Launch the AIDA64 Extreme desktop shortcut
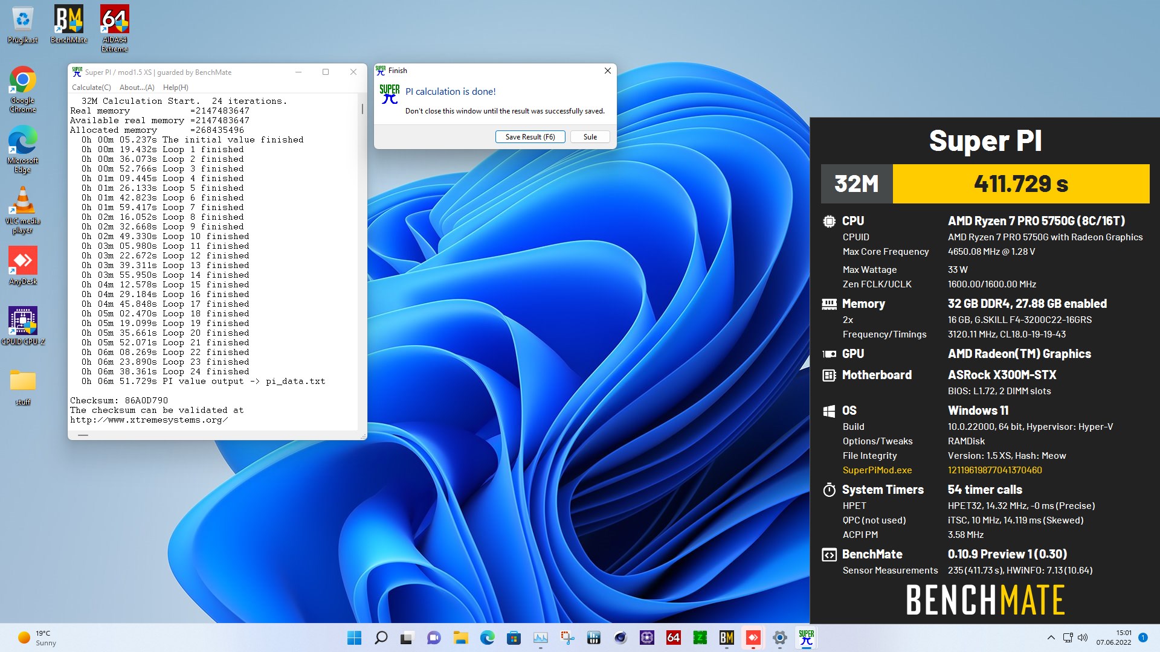The image size is (1160, 652). [114, 29]
